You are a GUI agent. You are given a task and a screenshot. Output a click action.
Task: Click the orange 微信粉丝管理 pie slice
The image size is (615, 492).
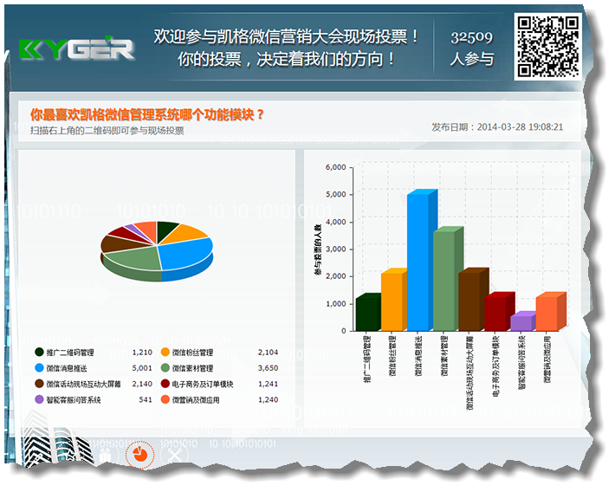click(x=184, y=234)
